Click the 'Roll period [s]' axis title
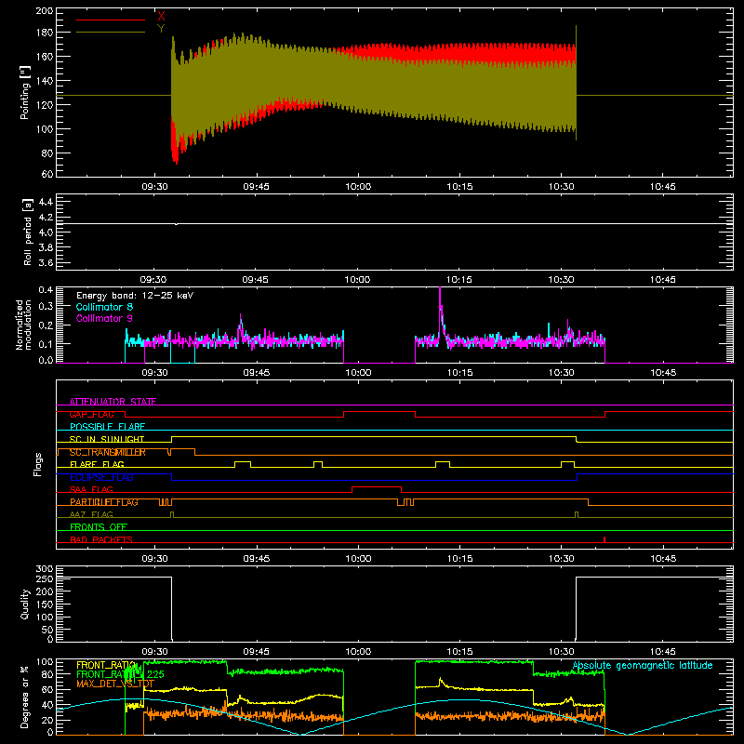744x744 pixels. coord(27,232)
